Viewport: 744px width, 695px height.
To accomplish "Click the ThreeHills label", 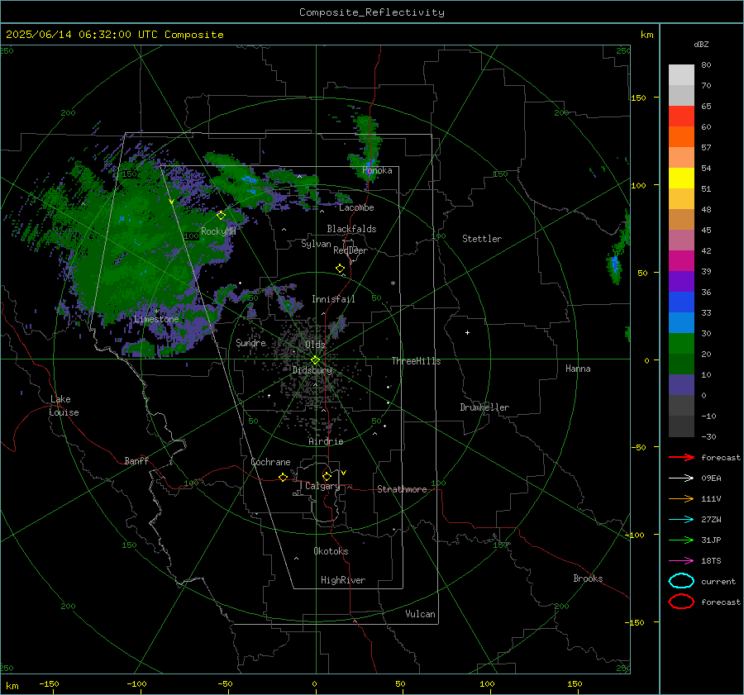I will click(x=416, y=361).
